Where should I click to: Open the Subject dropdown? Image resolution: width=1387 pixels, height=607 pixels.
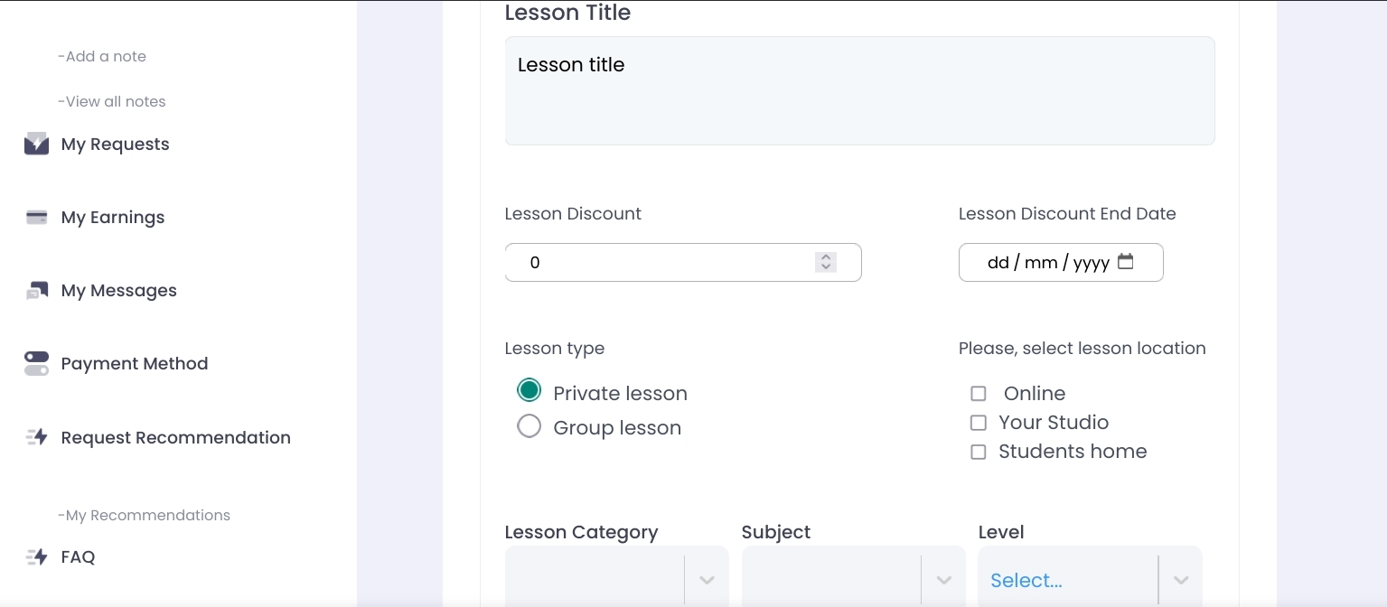click(x=943, y=580)
